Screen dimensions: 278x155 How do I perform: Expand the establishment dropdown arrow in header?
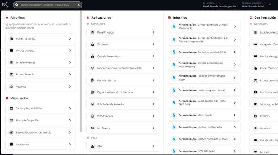(x=270, y=5)
